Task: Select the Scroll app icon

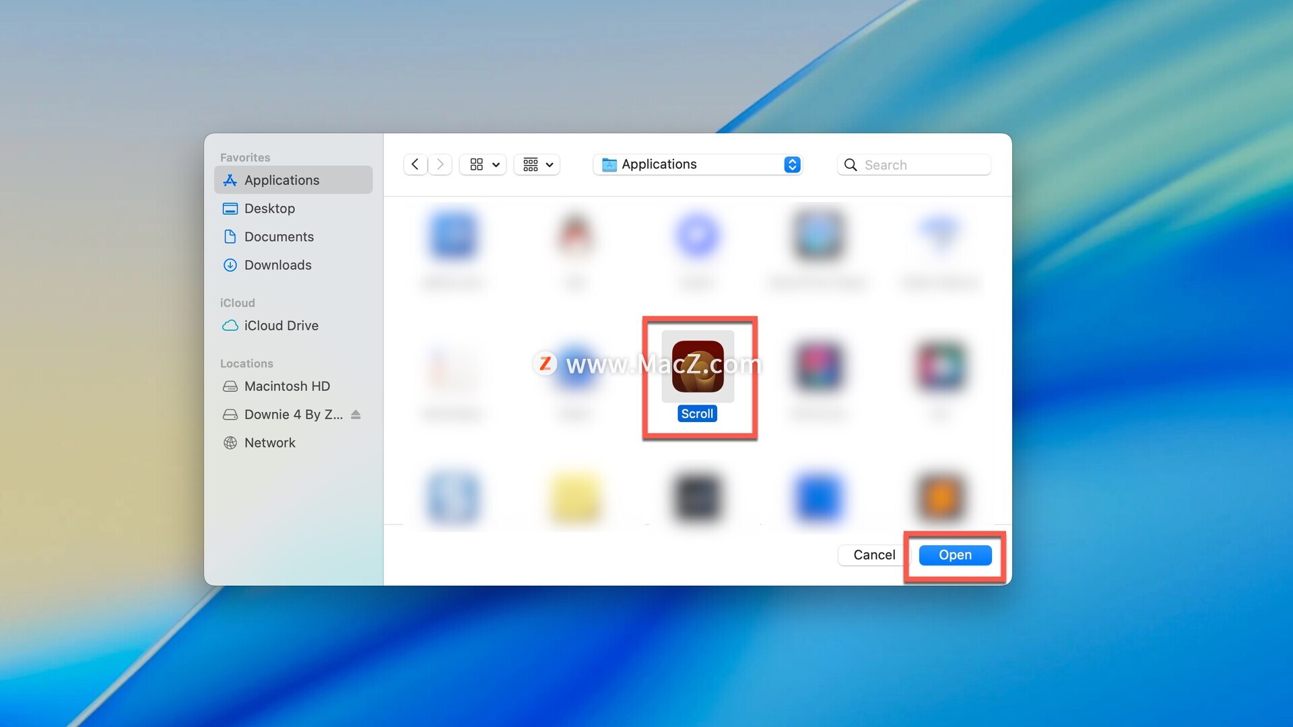Action: pos(698,366)
